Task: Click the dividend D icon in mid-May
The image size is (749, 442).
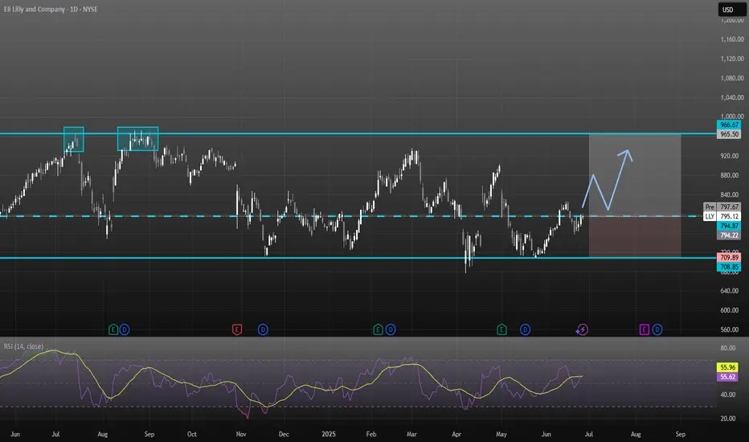Action: coord(525,329)
